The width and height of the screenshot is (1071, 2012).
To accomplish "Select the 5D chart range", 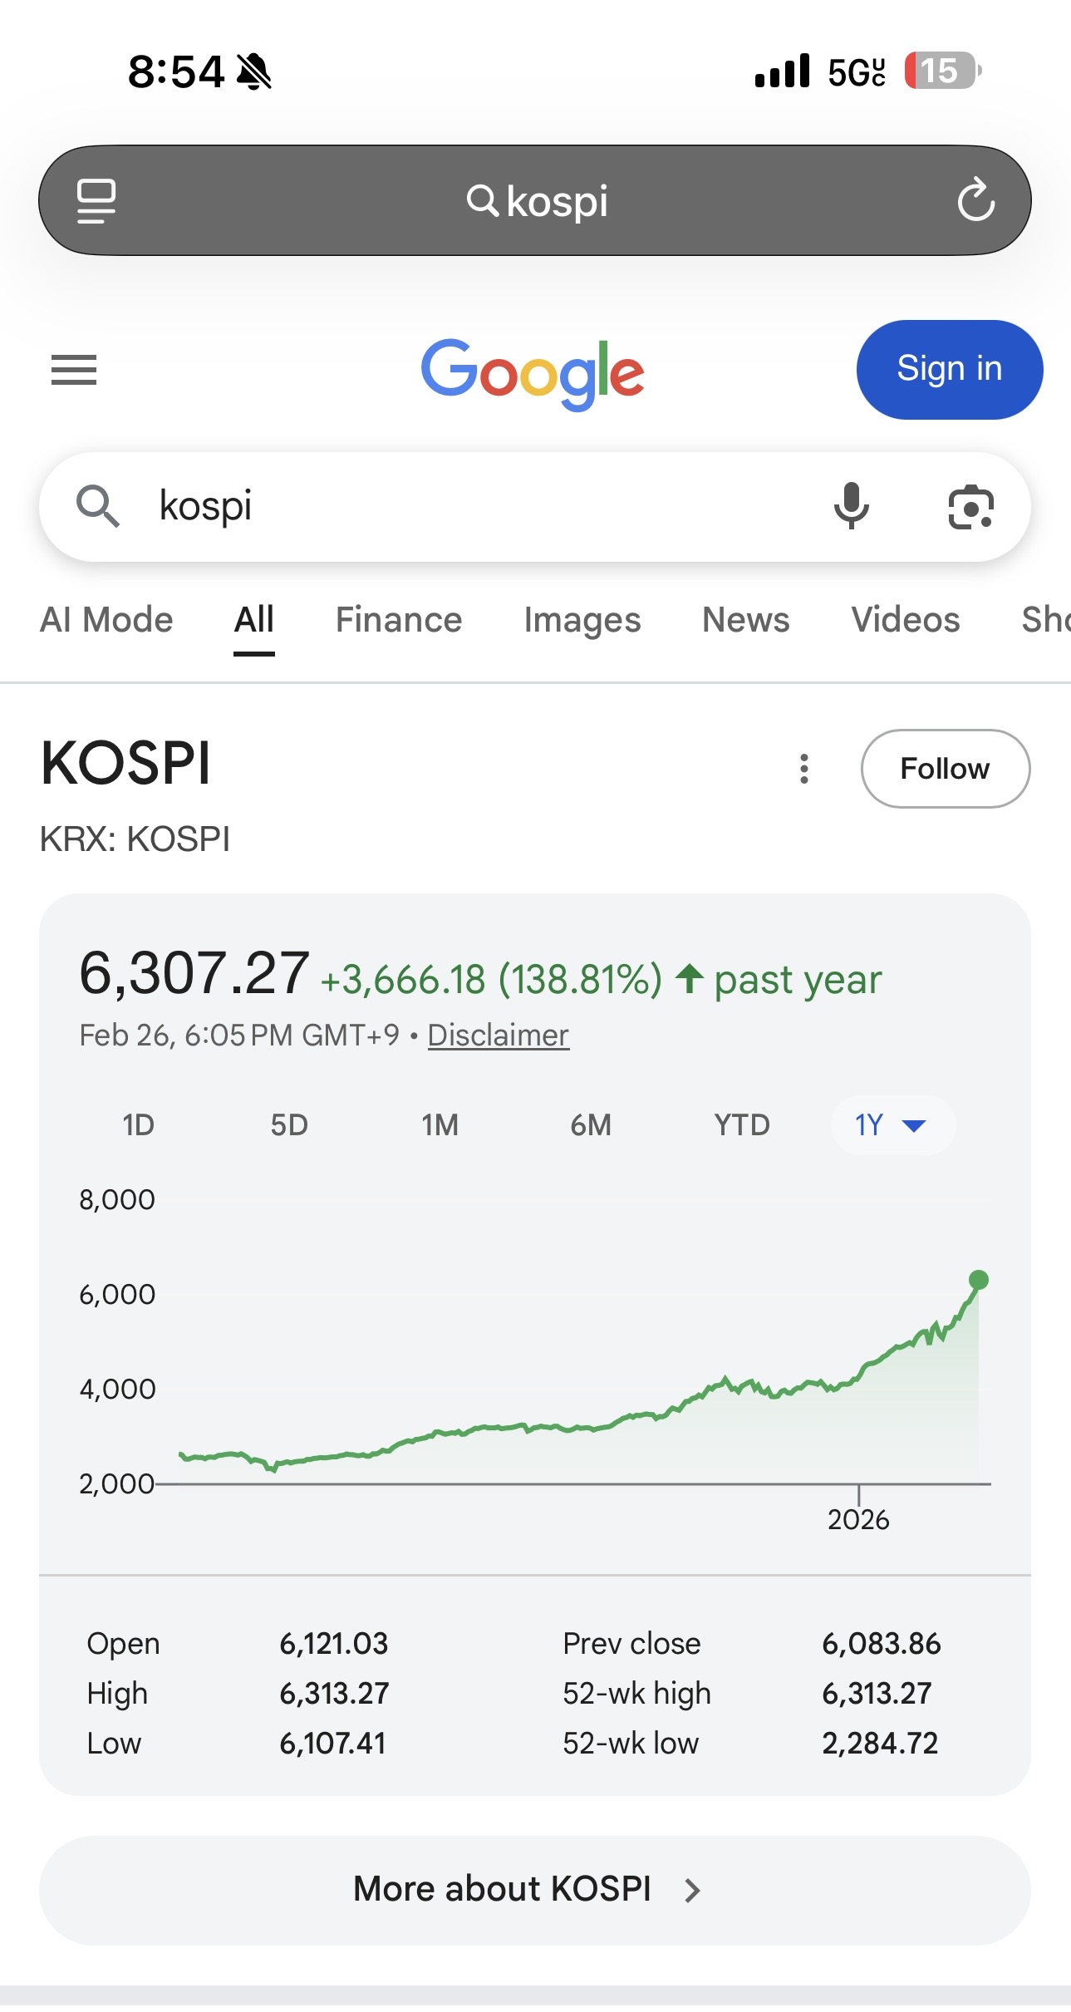I will 289,1125.
